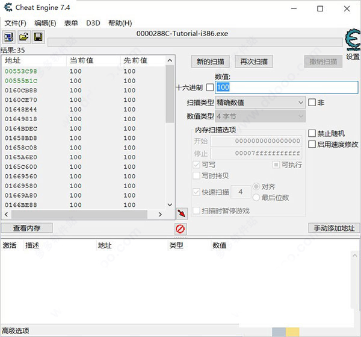The height and width of the screenshot is (337, 361).
Task: Click the right scroll arrow of address list
Action: (x=160, y=214)
